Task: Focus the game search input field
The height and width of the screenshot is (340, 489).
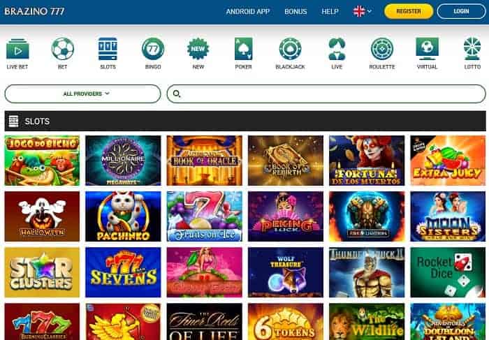Action: 326,94
